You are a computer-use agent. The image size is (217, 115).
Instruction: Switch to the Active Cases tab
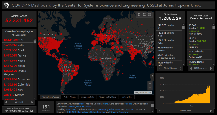[x=70, y=97]
